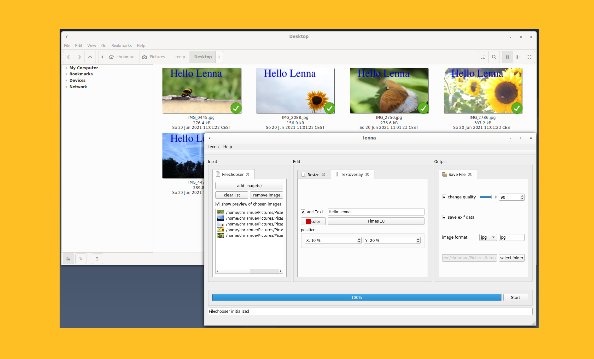This screenshot has width=594, height=359.
Task: Close the Resize tab
Action: [x=324, y=175]
